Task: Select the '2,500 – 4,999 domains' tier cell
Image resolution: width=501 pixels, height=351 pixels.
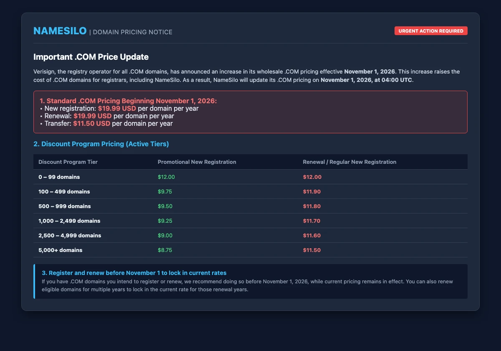Action: click(70, 236)
